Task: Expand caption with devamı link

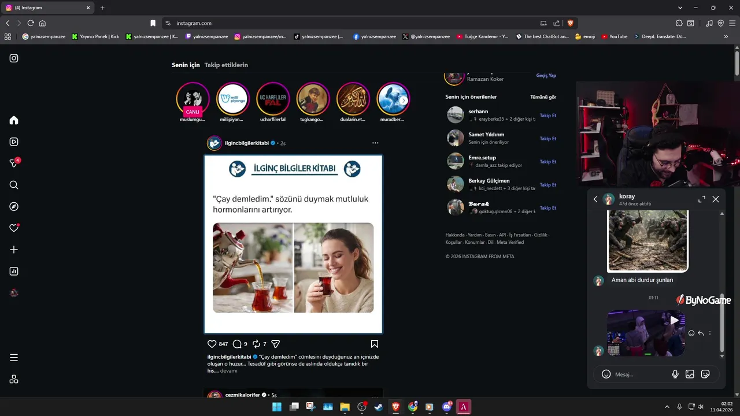Action: point(229,371)
